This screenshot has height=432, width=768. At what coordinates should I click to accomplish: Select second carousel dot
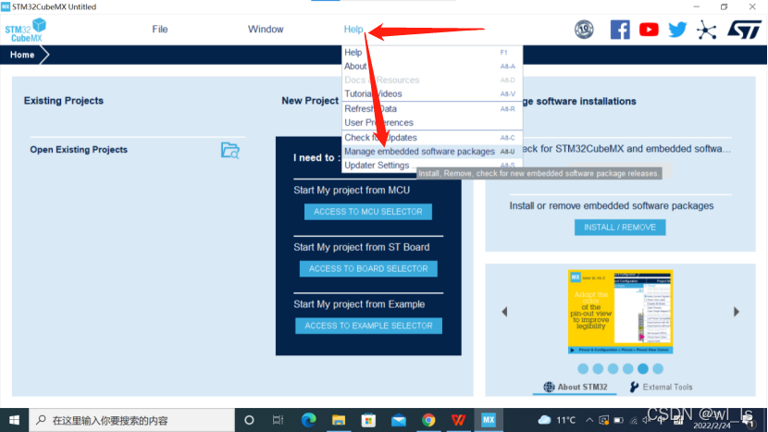(x=598, y=369)
